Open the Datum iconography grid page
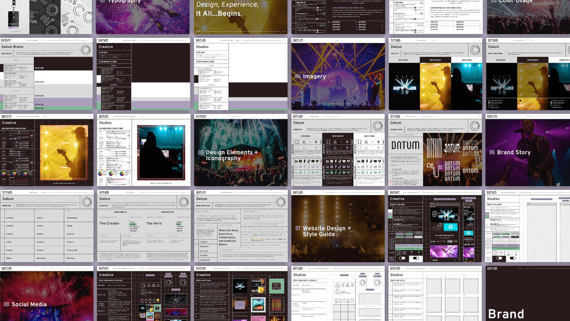 tap(338, 150)
